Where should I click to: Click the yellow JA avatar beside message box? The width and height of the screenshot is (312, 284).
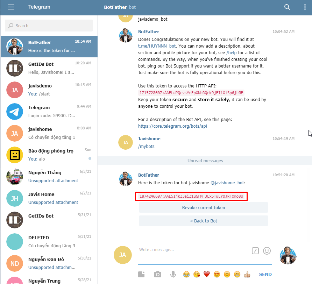(x=122, y=255)
